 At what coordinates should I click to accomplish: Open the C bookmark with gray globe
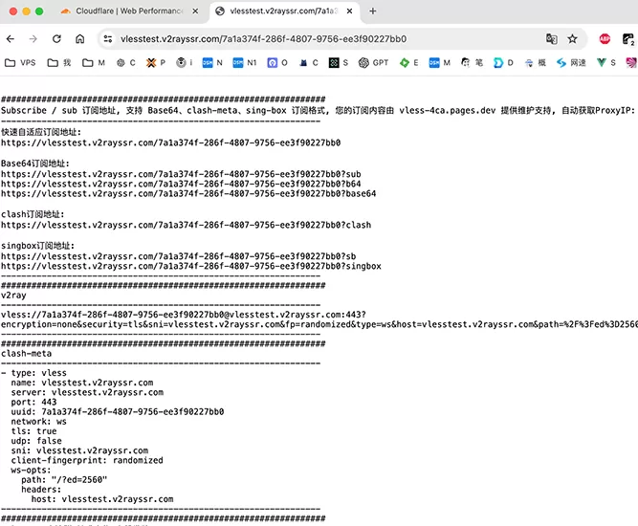click(x=125, y=63)
